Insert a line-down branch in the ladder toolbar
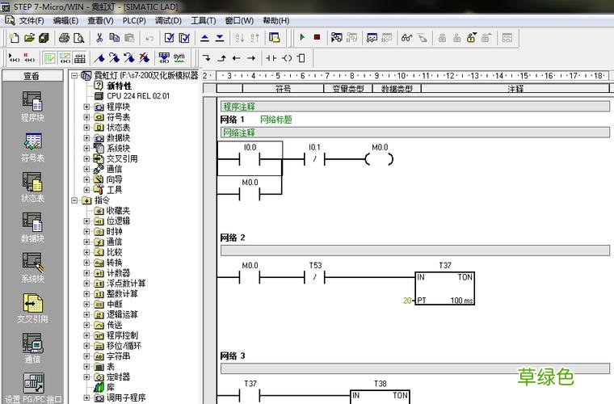This screenshot has width=614, height=404. 206,58
